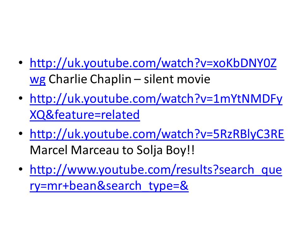Click the en dash after 'Charlie Chaplin'
This screenshot has width=303, height=227.
(137, 80)
